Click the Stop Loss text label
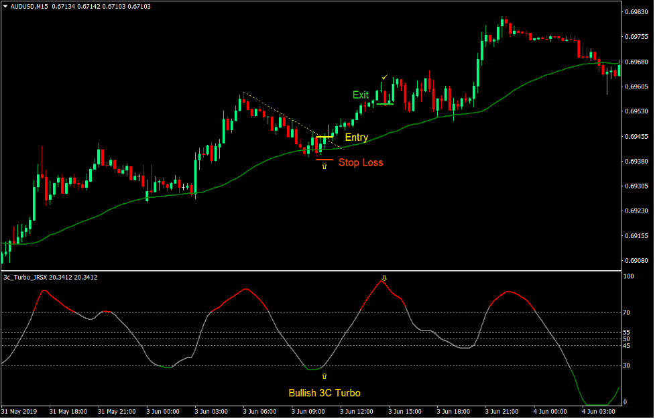 pyautogui.click(x=361, y=162)
